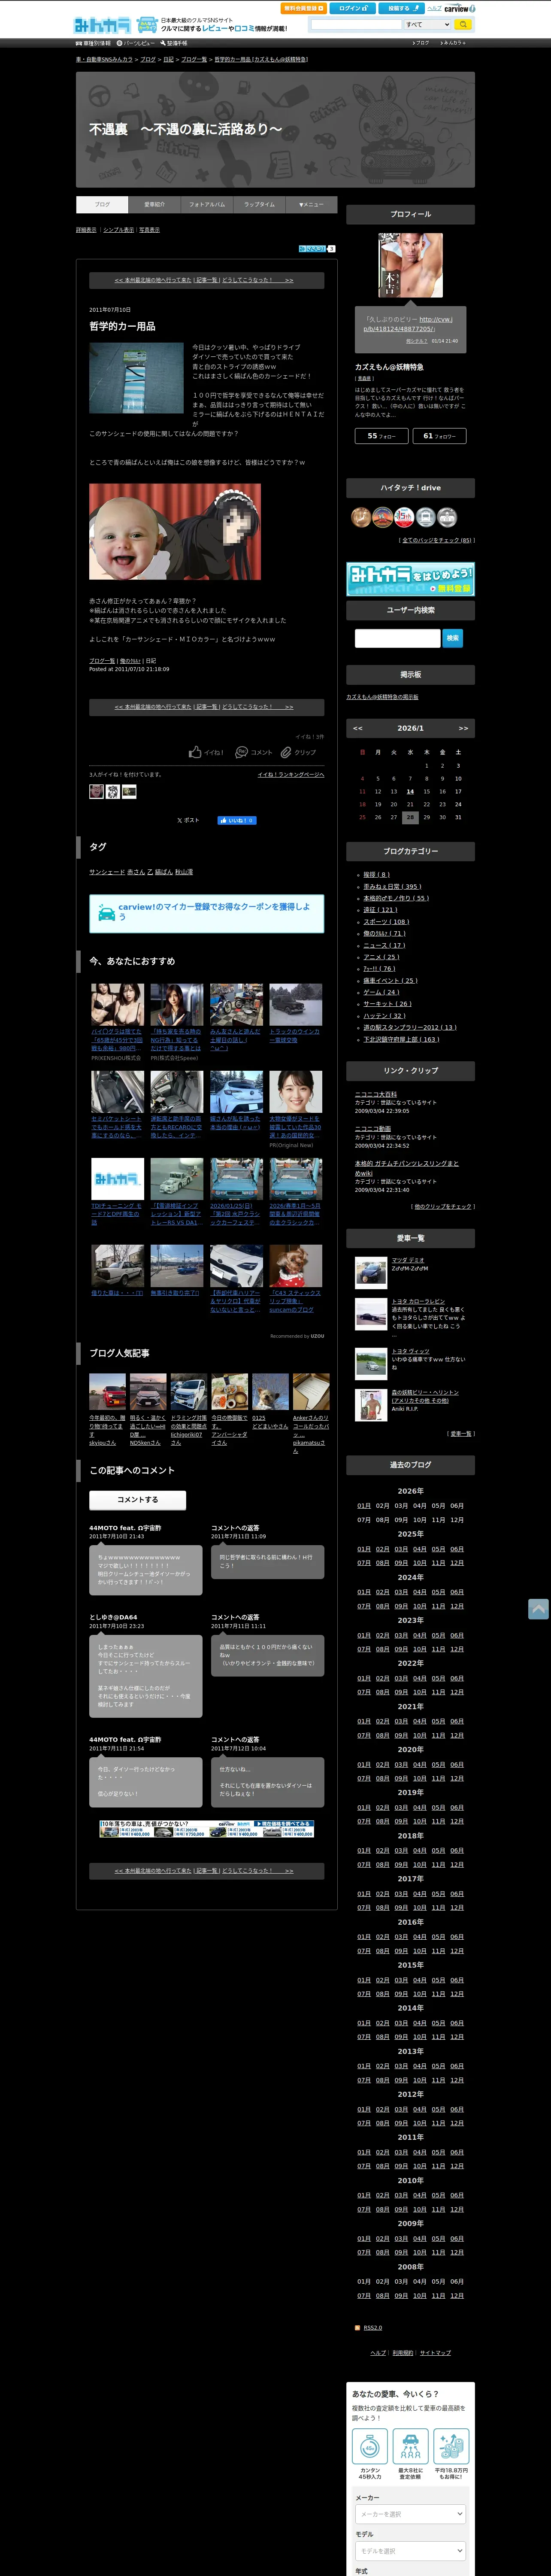Screen dimensions: 551x2576
Task: Open the ニコニコ大百科 link clip
Action: (x=376, y=1095)
